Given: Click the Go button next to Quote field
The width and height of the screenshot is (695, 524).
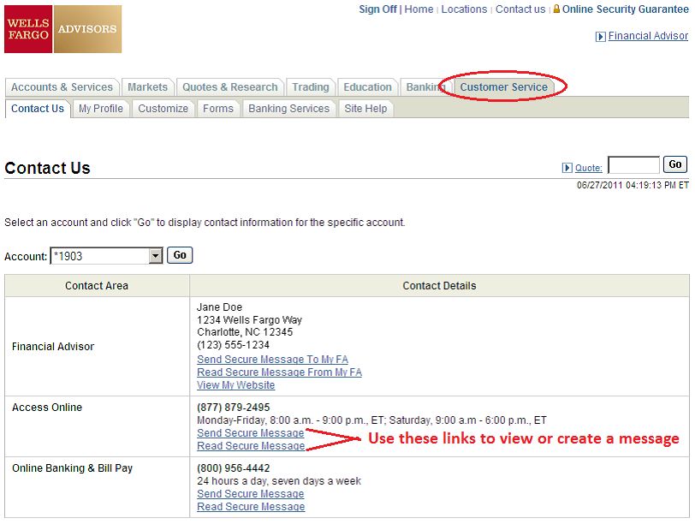Looking at the screenshot, I should pos(675,164).
